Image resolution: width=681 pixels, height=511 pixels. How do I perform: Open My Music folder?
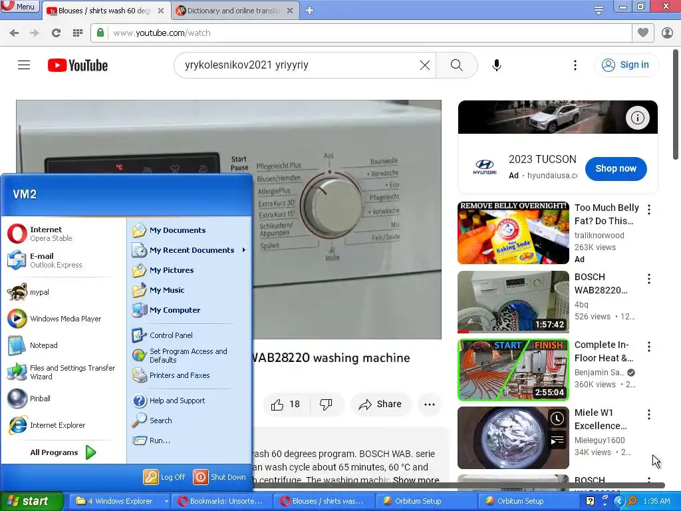[x=189, y=290]
